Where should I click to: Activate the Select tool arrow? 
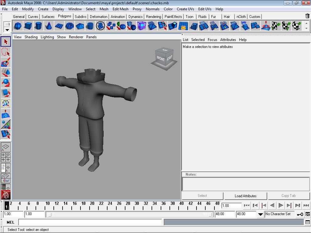[6, 42]
